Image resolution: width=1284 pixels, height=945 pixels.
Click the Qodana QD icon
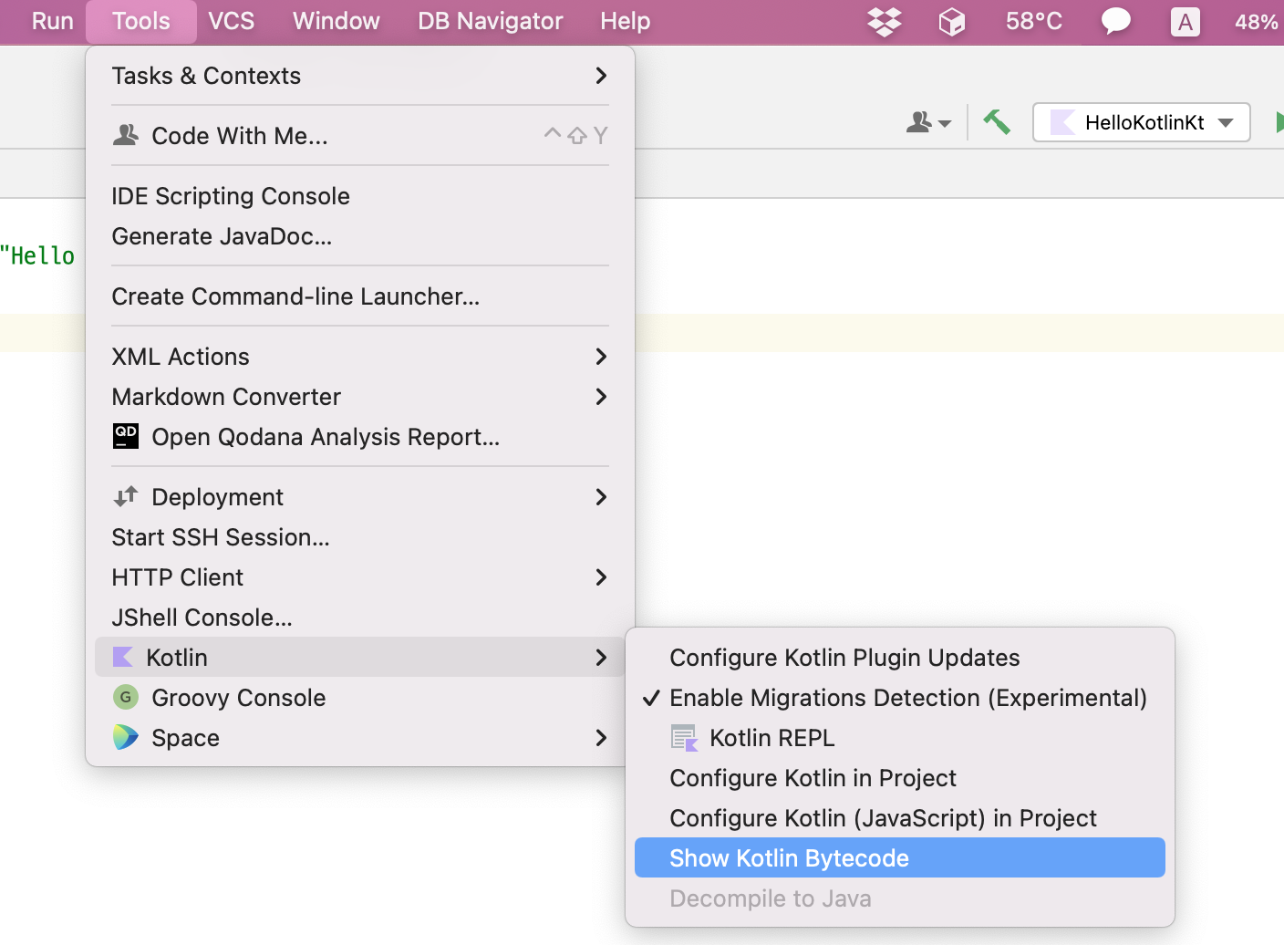pyautogui.click(x=126, y=436)
